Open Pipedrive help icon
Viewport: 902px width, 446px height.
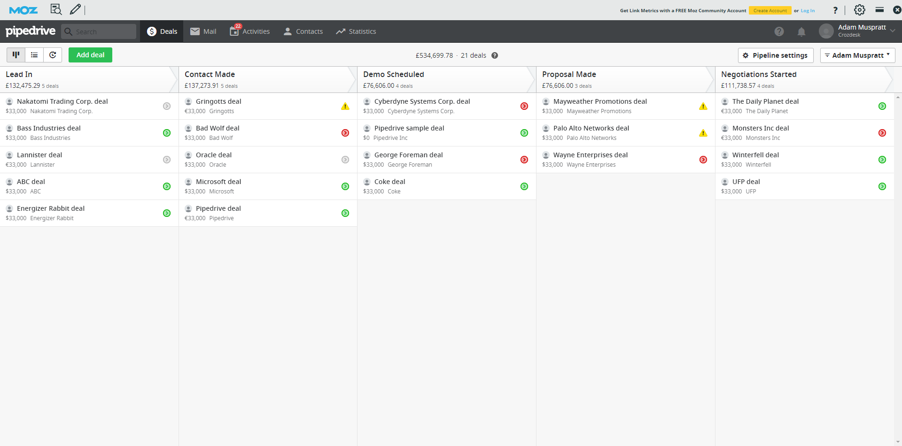tap(779, 31)
